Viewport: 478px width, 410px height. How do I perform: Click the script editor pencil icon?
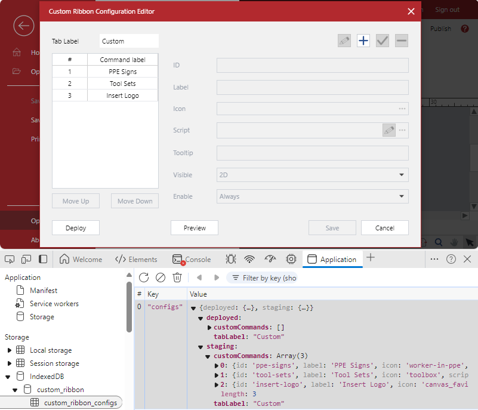point(389,130)
